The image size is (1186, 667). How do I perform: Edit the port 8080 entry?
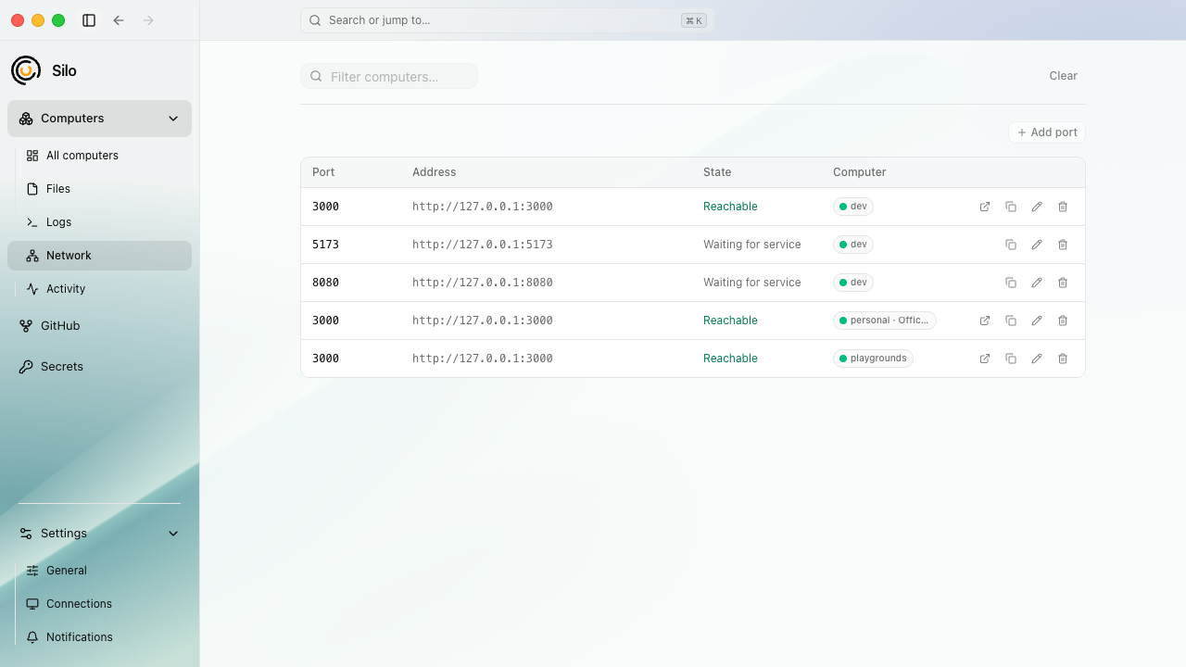1037,283
